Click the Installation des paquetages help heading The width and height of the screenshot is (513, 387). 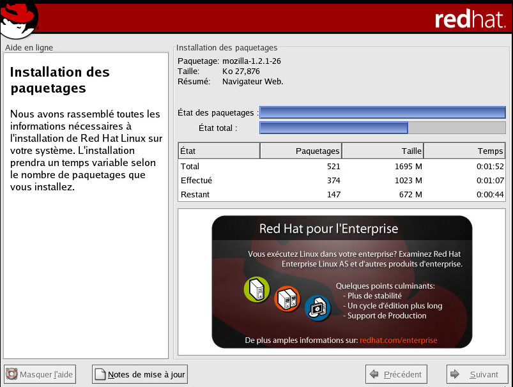click(60, 80)
